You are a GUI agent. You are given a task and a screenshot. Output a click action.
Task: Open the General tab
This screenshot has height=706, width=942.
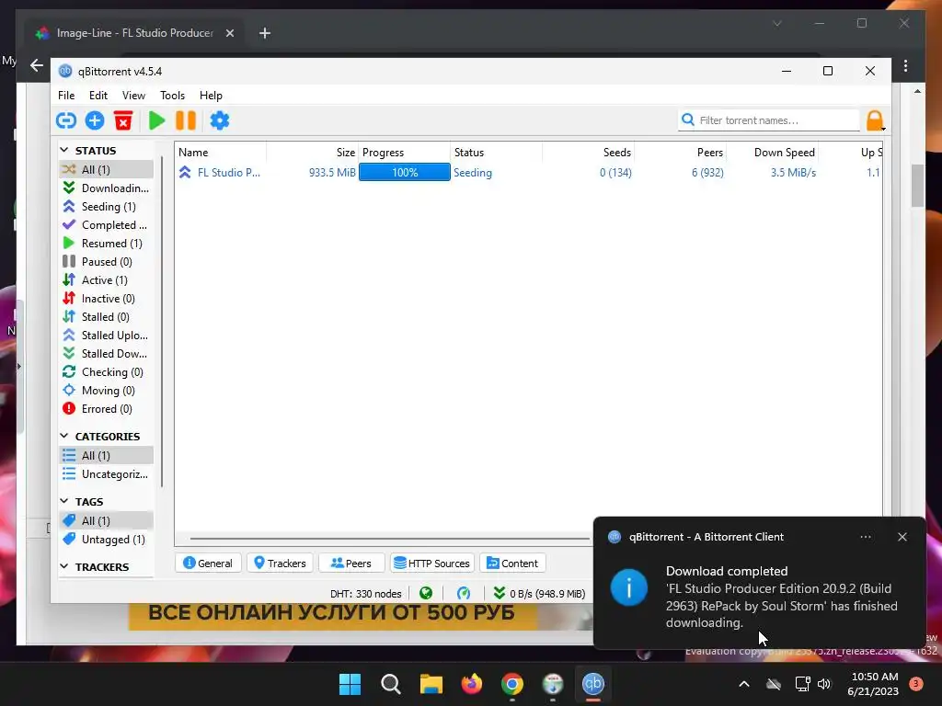pyautogui.click(x=208, y=564)
